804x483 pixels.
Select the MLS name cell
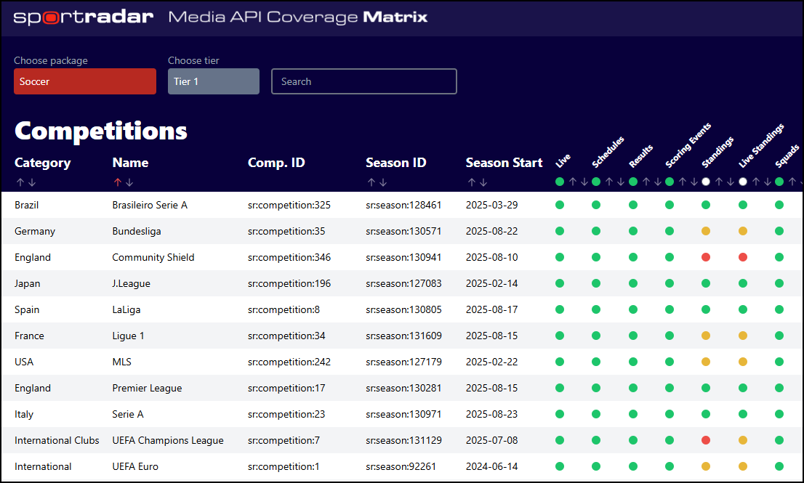click(121, 362)
